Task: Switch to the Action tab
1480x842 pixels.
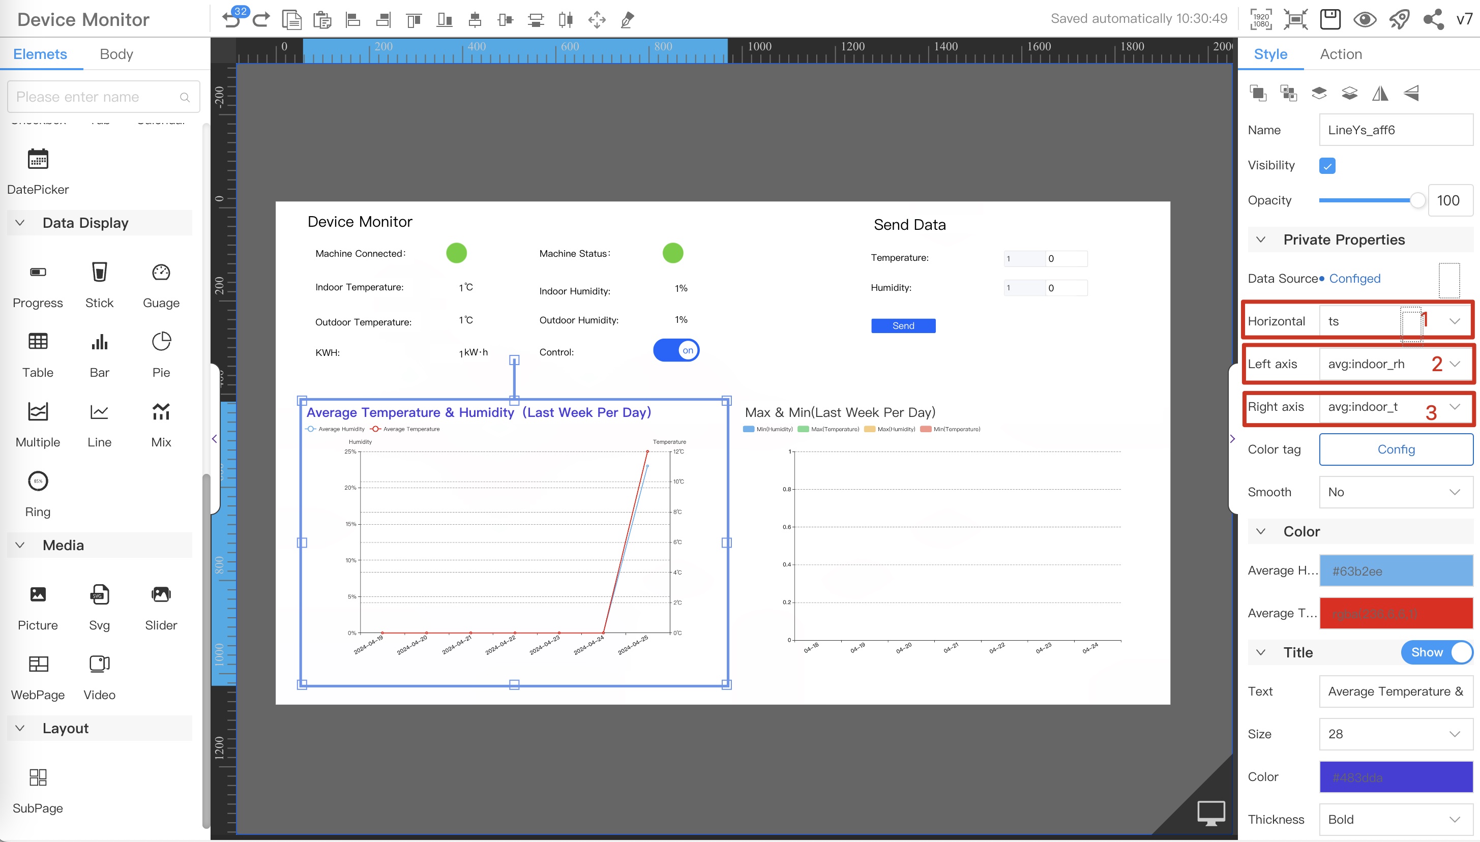Action: [1341, 54]
